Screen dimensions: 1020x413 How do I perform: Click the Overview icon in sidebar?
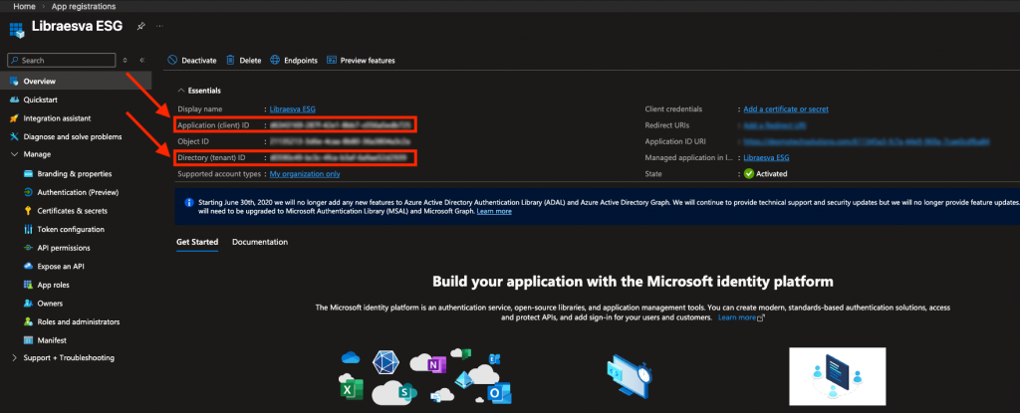pyautogui.click(x=14, y=82)
